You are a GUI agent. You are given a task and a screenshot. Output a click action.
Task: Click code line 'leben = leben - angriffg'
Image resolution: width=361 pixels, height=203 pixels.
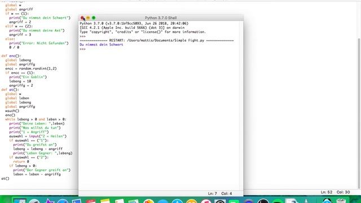[37, 174]
